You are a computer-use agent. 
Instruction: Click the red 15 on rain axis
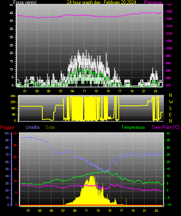pyautogui.click(x=15, y=169)
